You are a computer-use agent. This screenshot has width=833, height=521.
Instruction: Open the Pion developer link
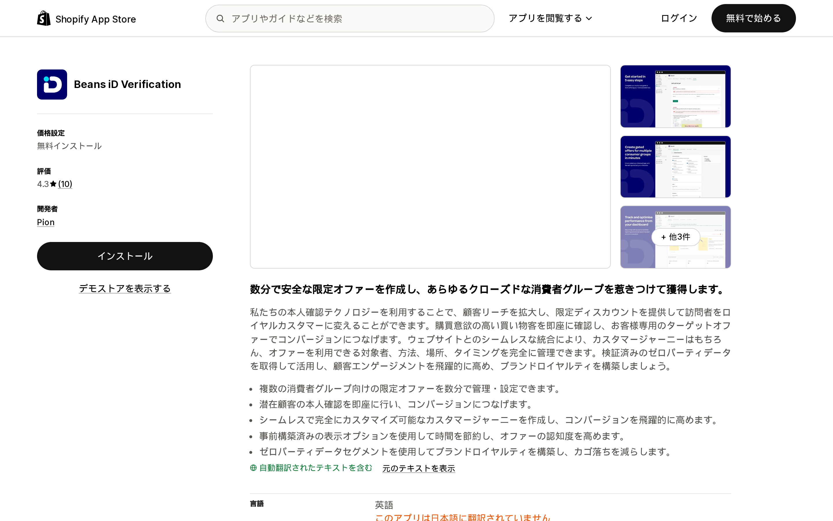click(46, 222)
